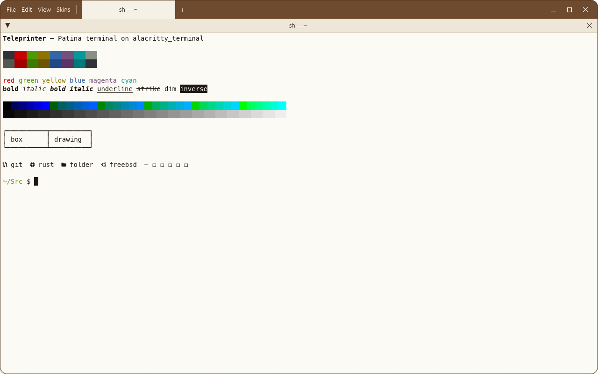
Task: Click the bright red swatch in the ANSI palette
Action: coord(21,55)
